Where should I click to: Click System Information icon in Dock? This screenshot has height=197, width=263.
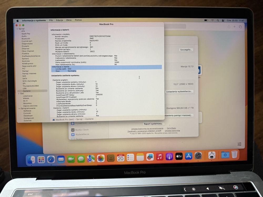(x=212, y=155)
